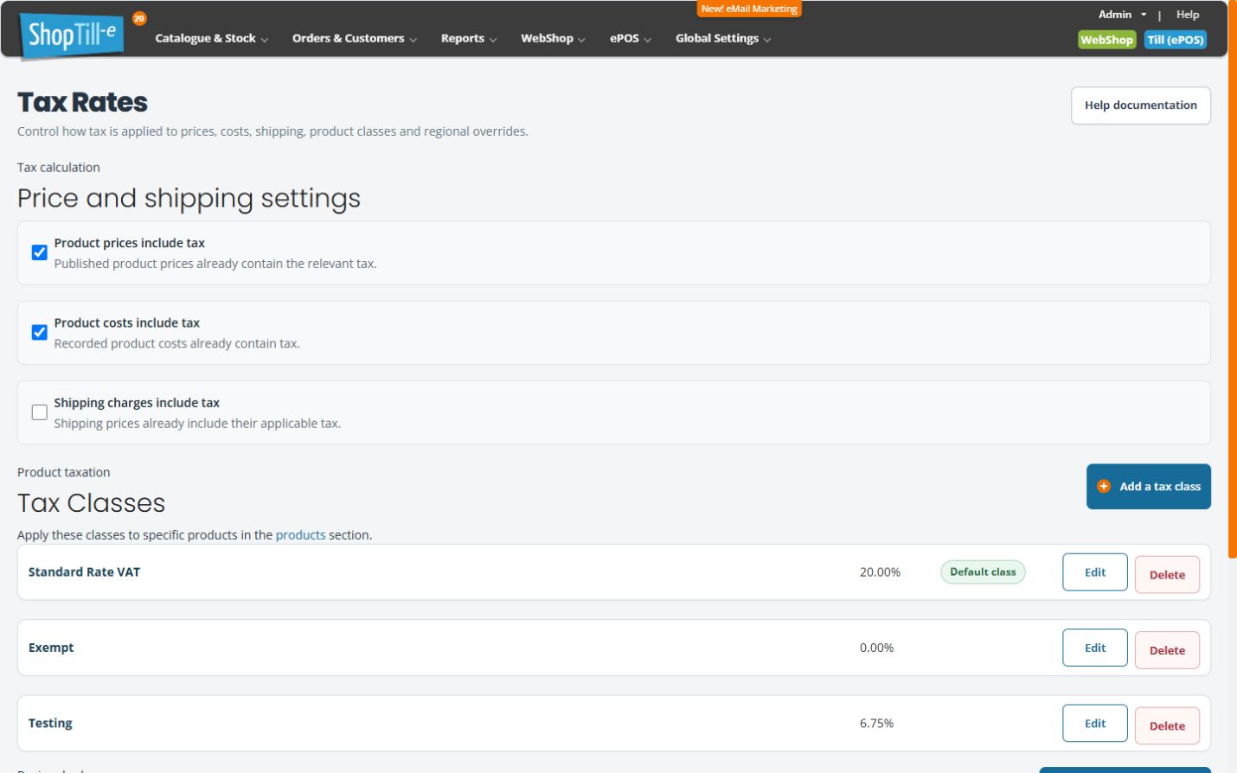Click the Testing class name
The image size is (1237, 773).
pos(50,724)
